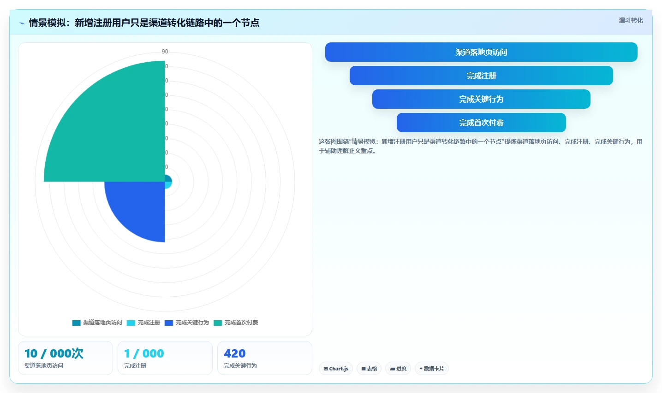Select the 完成关键行为 funnel bar
This screenshot has width=662, height=393.
pos(481,99)
